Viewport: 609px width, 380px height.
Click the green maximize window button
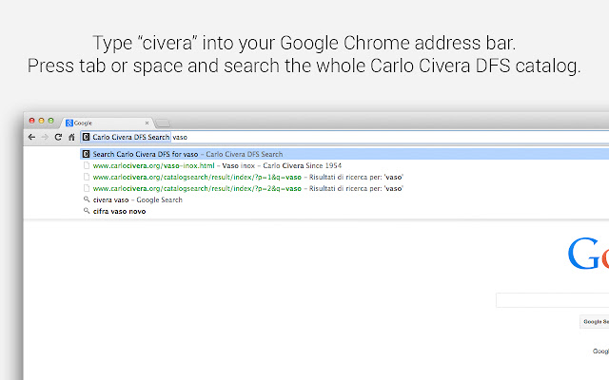click(52, 122)
